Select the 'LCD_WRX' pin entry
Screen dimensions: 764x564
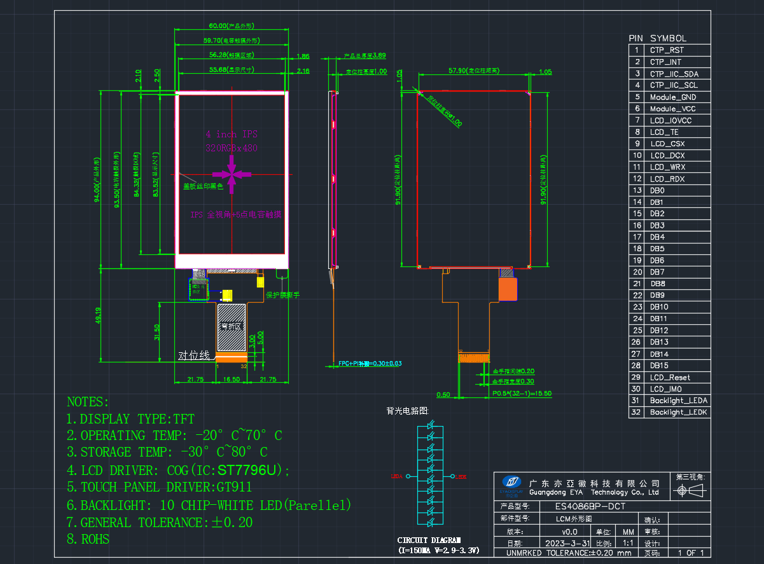668,167
